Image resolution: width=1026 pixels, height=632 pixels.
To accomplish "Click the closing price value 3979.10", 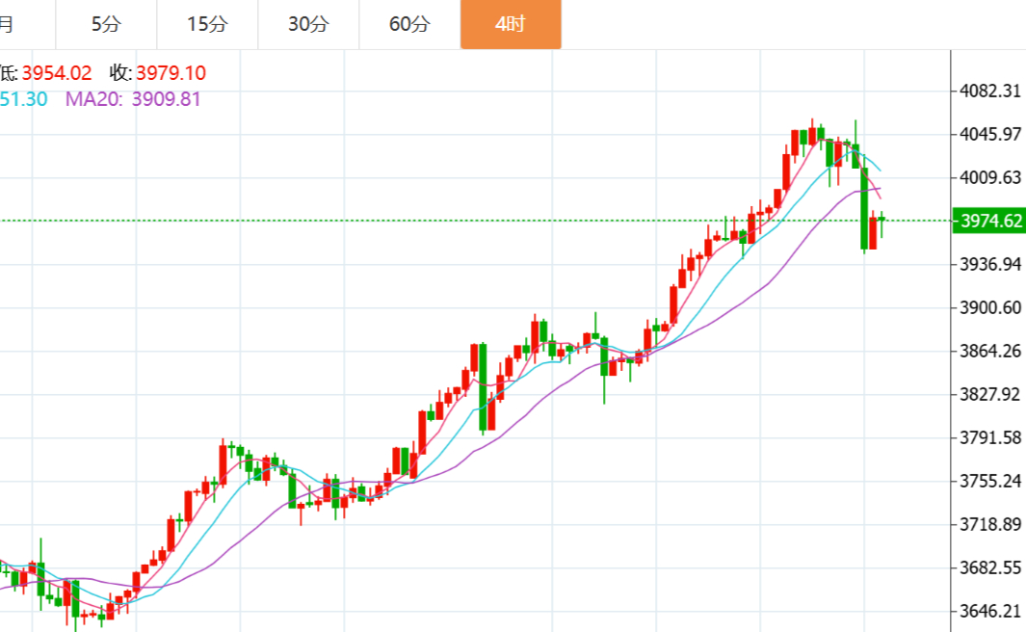I will click(x=171, y=73).
